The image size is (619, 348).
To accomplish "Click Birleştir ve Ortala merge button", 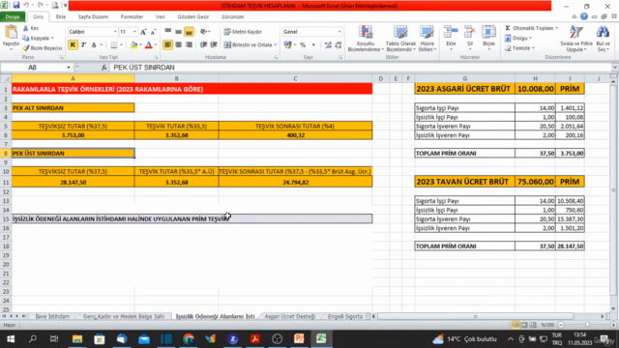I will (251, 45).
